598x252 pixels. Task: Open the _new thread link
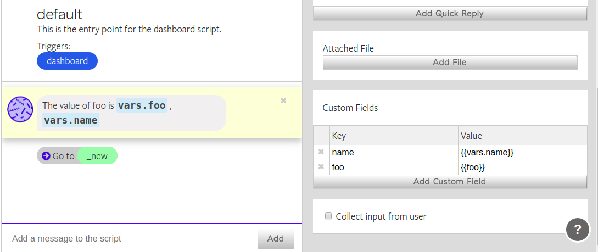point(97,155)
